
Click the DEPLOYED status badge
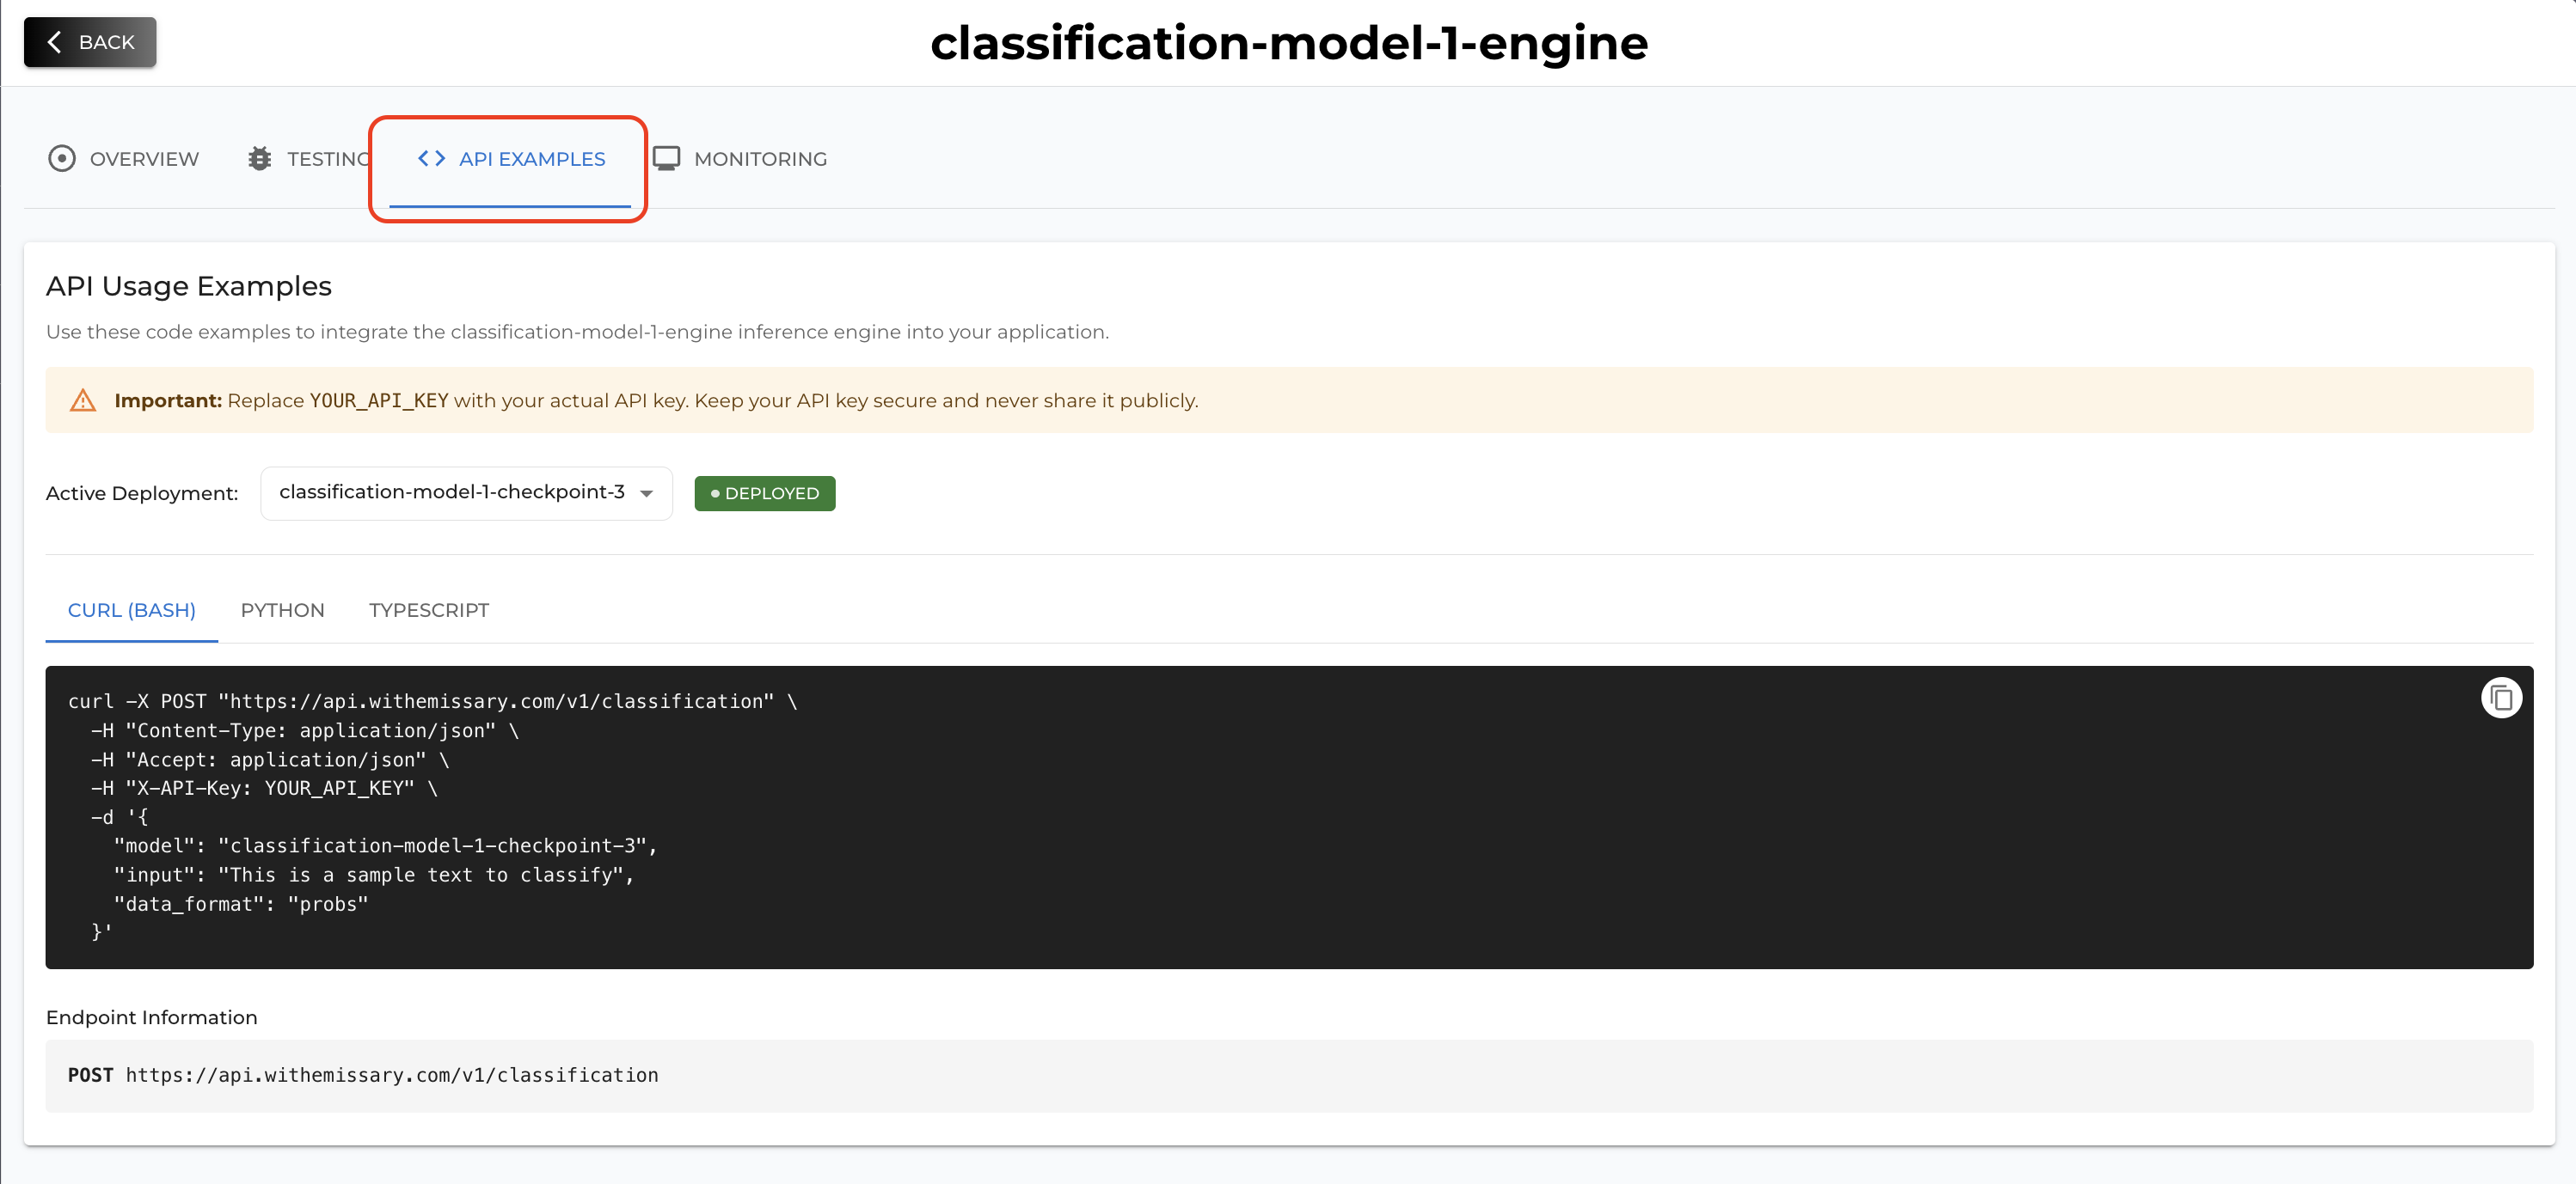tap(764, 492)
